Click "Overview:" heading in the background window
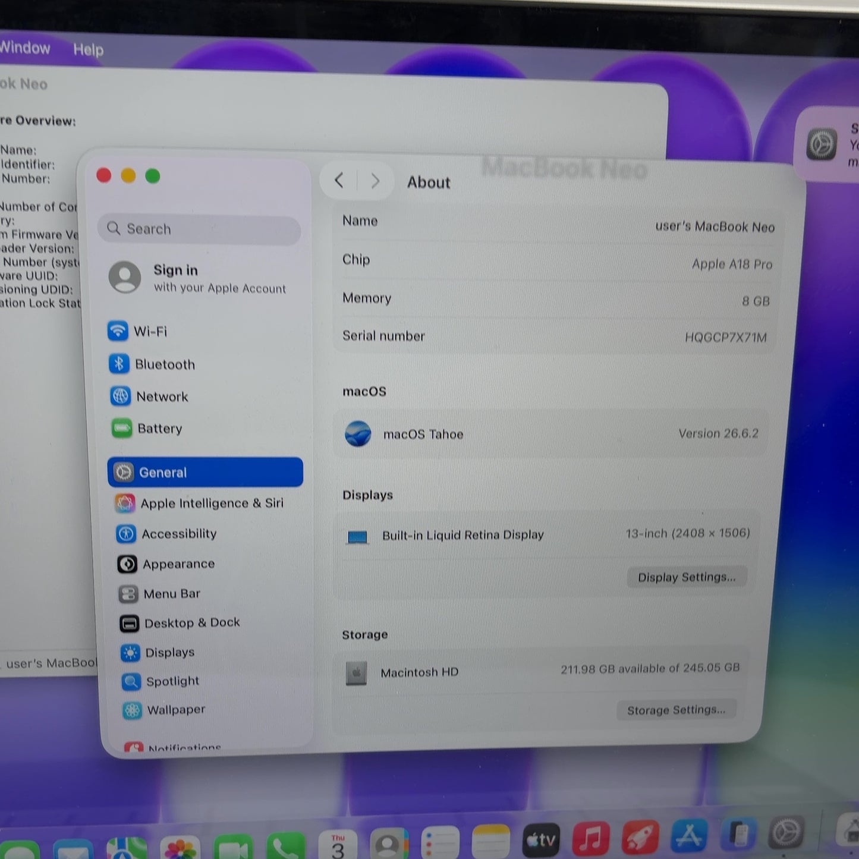This screenshot has height=859, width=859. (x=46, y=121)
